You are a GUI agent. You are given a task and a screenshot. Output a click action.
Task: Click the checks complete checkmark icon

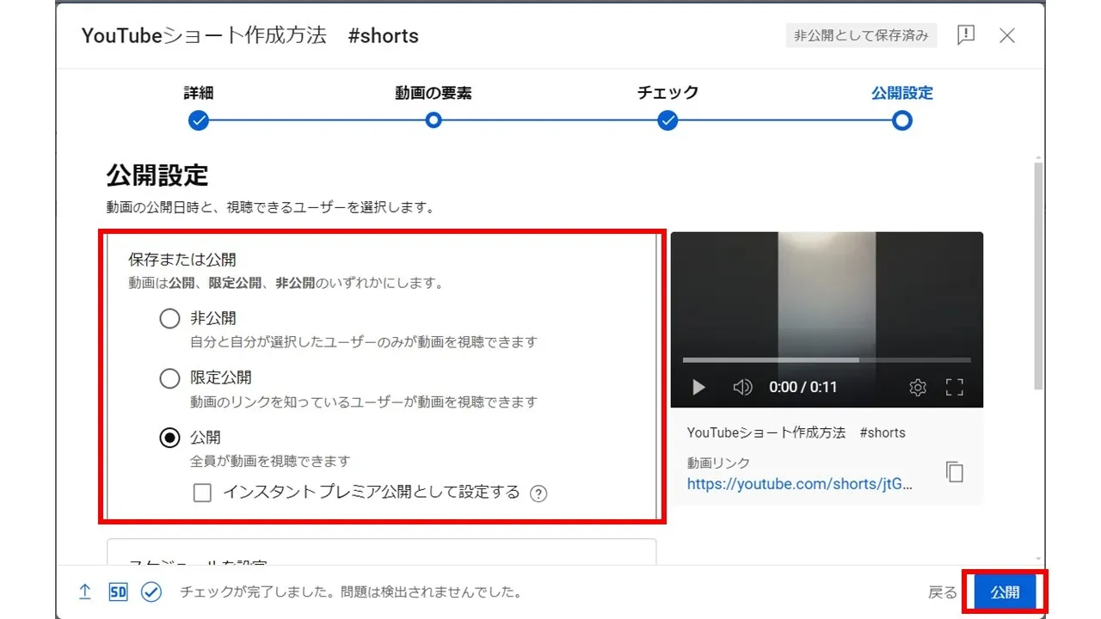(151, 591)
